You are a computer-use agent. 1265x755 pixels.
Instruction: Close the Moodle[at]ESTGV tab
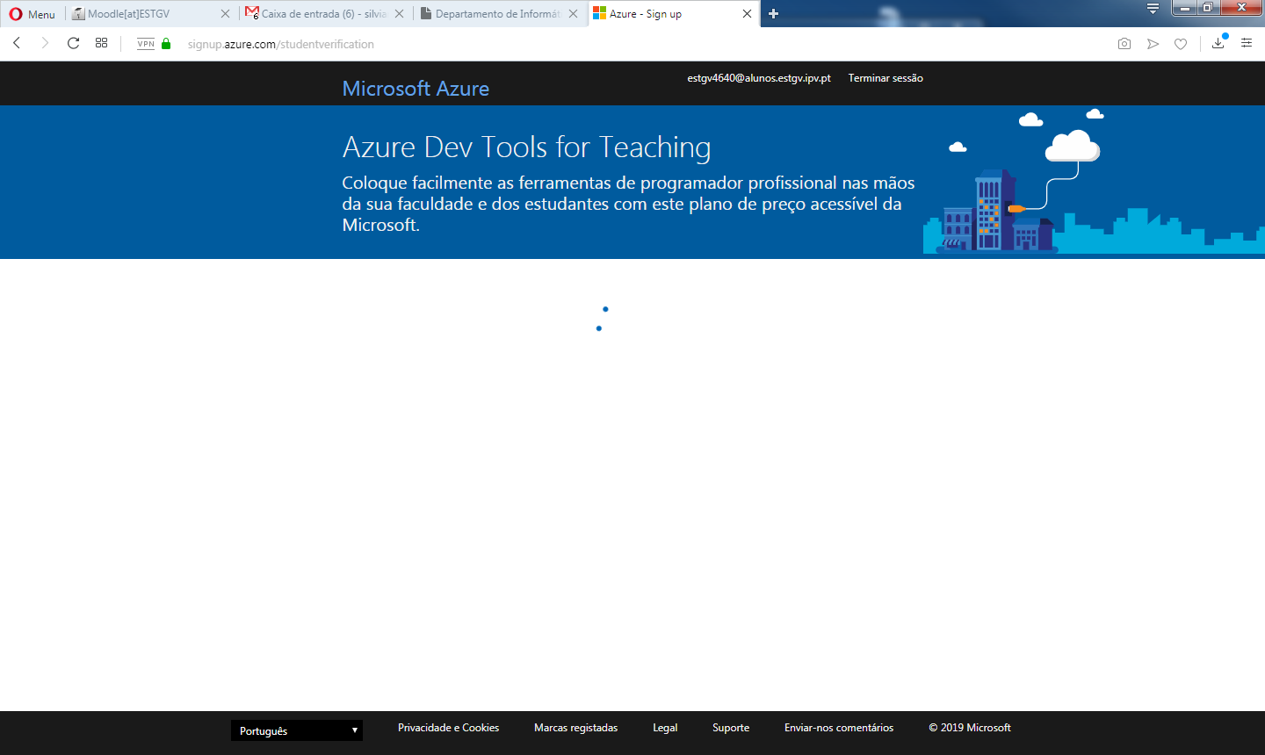pyautogui.click(x=225, y=14)
